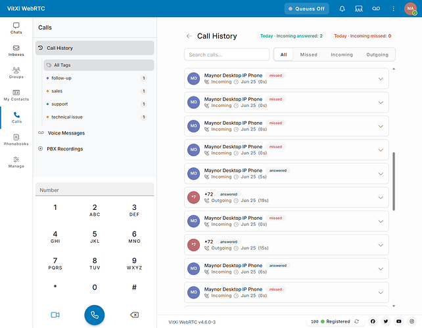Start a video call with the camera icon
This screenshot has width=422, height=328.
pyautogui.click(x=55, y=315)
